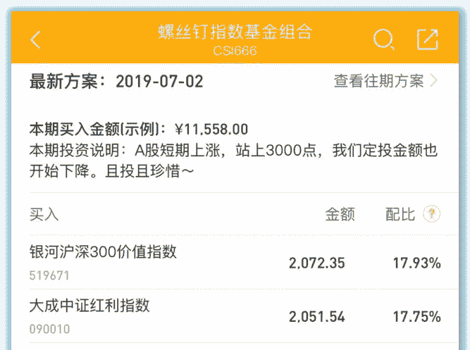Select the 最新方案 date 2019-07-02

pyautogui.click(x=159, y=82)
